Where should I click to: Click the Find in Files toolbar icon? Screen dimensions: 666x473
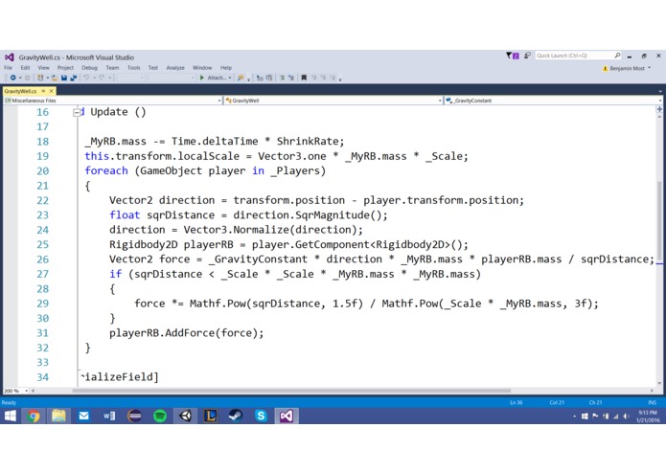tap(241, 78)
